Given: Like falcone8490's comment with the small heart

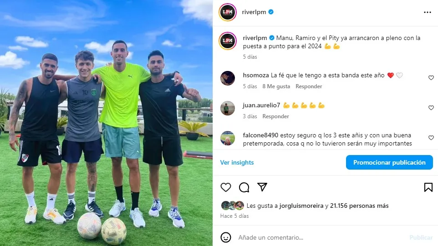Looking at the screenshot, I should pyautogui.click(x=431, y=138).
